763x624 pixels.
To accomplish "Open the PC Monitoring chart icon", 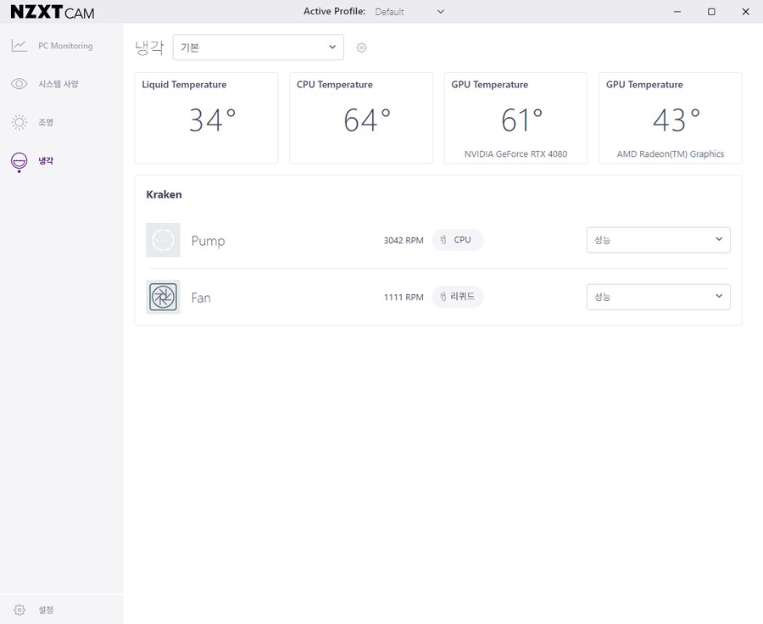I will pyautogui.click(x=19, y=46).
